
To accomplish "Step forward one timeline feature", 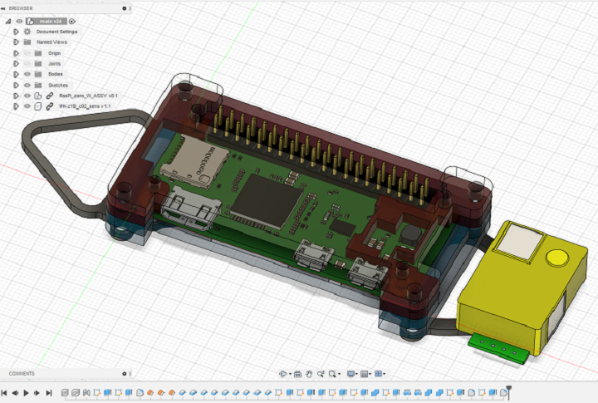I will tap(37, 393).
